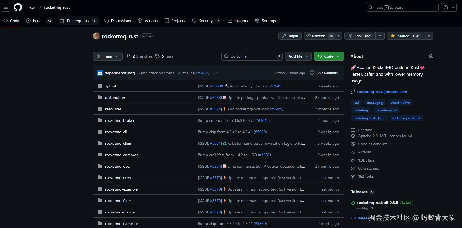View the 5 Tags link
The image size is (462, 228).
tap(164, 56)
